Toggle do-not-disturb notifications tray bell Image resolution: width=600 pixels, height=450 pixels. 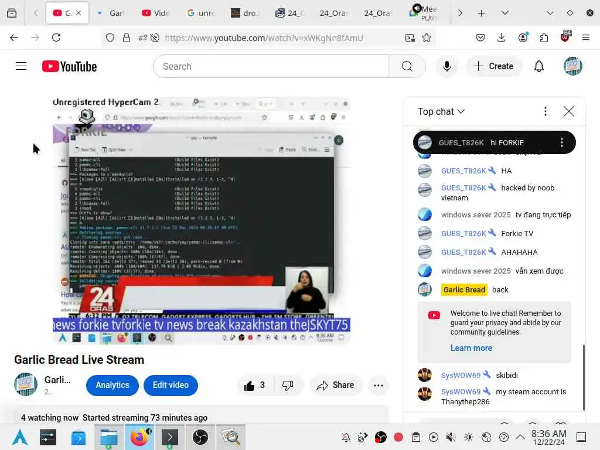(x=346, y=437)
